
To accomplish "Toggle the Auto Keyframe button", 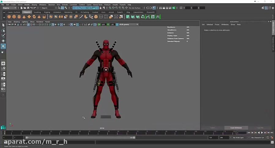I will click(268, 138).
